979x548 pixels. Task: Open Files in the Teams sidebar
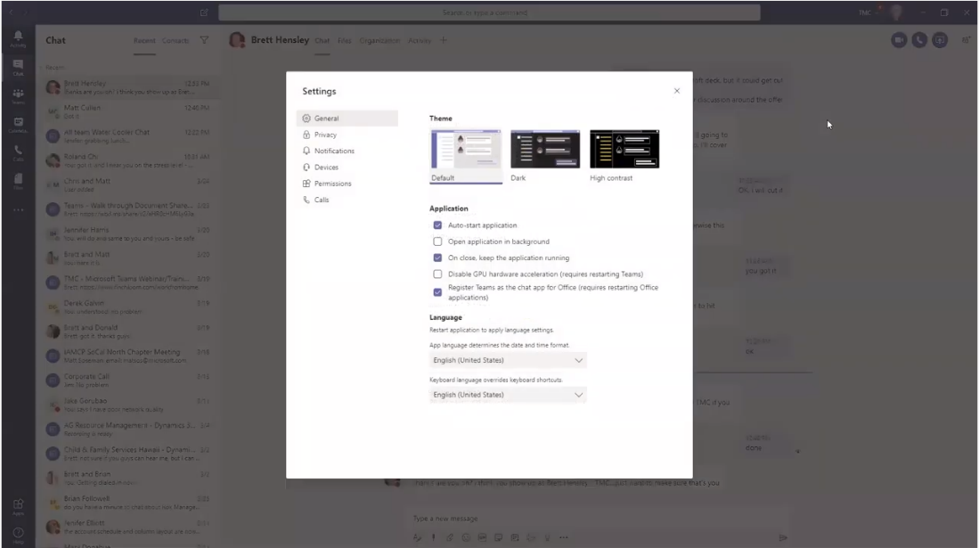18,182
